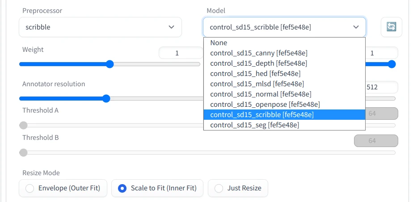
Task: Click the refresh models icon button
Action: (391, 27)
